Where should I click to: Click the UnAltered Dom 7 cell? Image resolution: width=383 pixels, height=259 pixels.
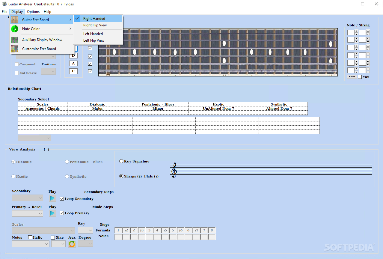coord(218,109)
